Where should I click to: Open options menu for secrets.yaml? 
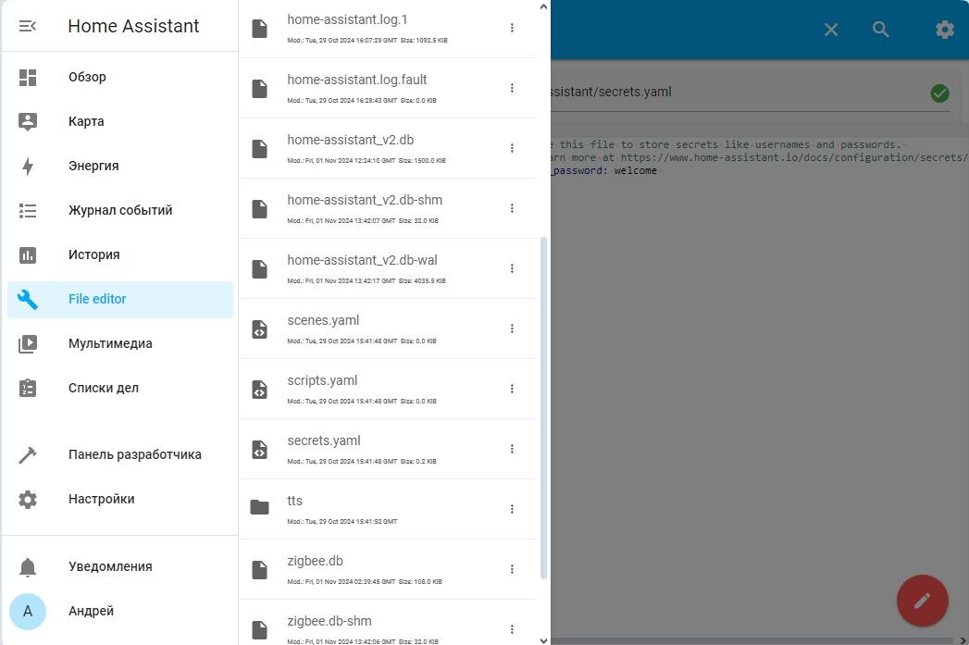[x=512, y=449]
